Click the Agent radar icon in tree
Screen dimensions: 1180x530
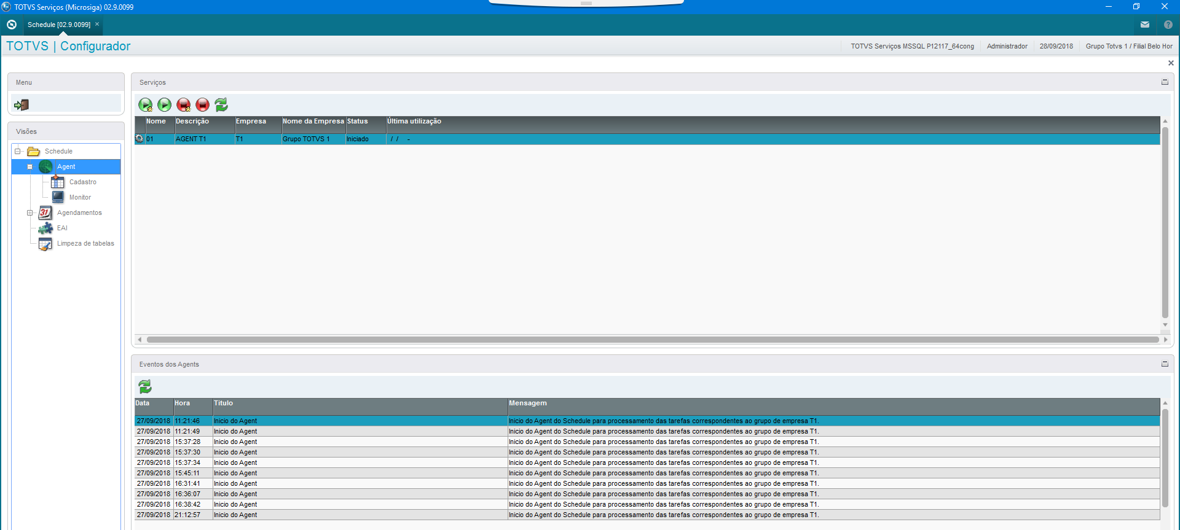point(46,166)
